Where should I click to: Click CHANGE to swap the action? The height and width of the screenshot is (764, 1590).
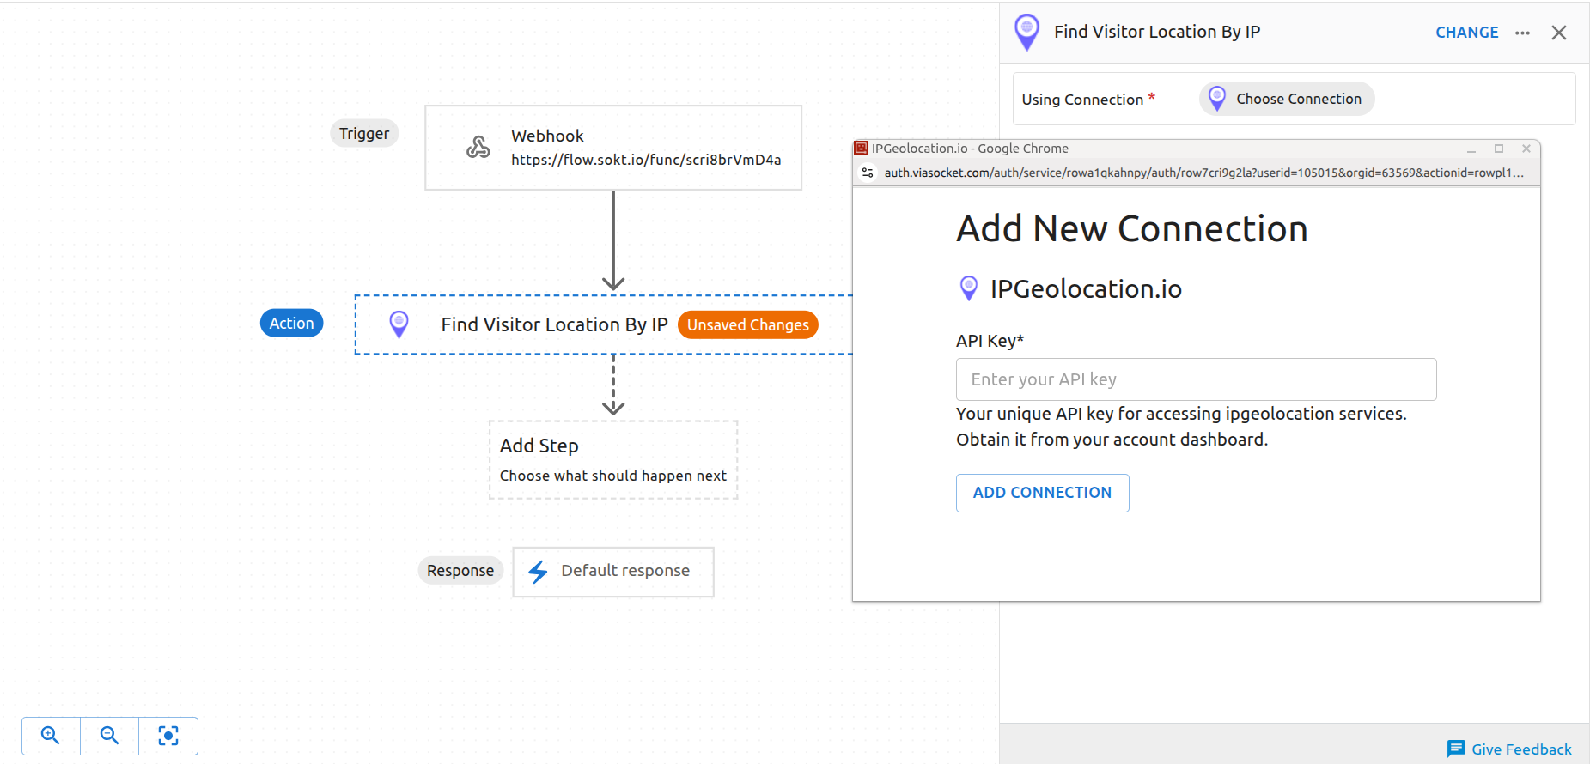[1466, 33]
